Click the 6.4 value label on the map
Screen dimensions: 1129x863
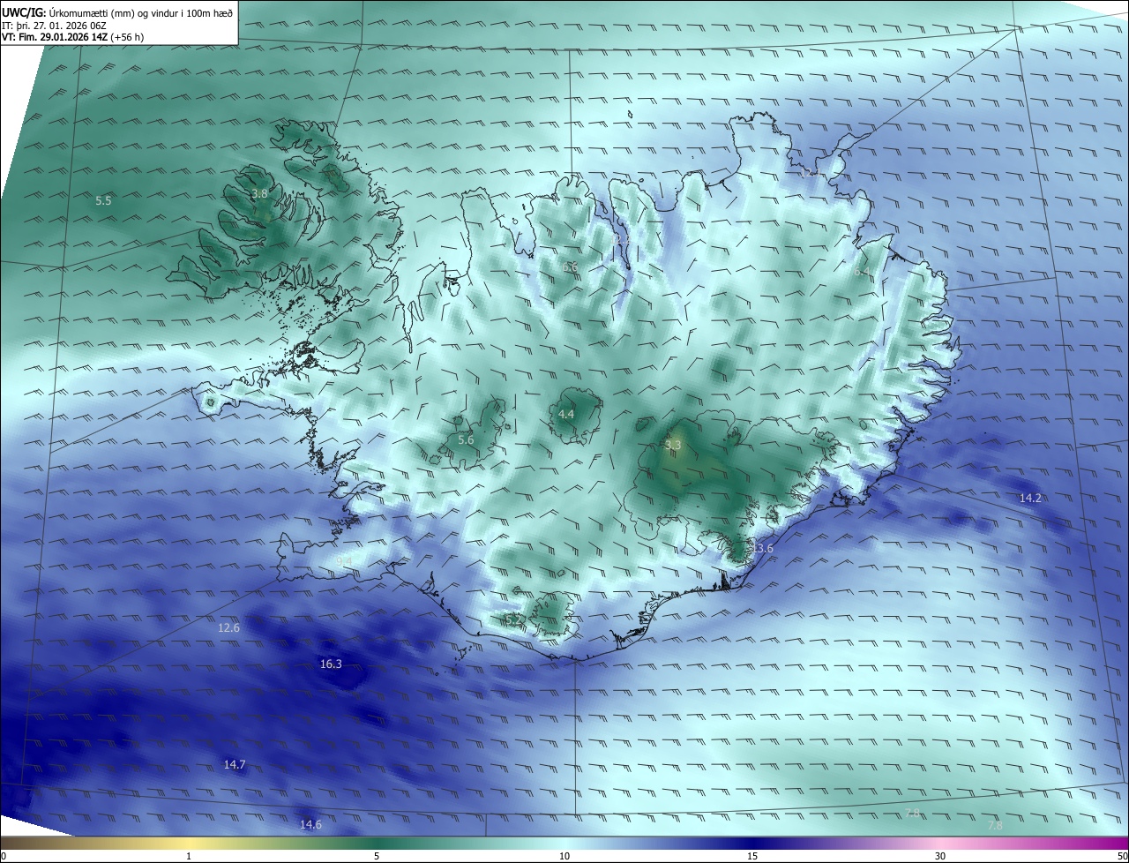pyautogui.click(x=861, y=272)
